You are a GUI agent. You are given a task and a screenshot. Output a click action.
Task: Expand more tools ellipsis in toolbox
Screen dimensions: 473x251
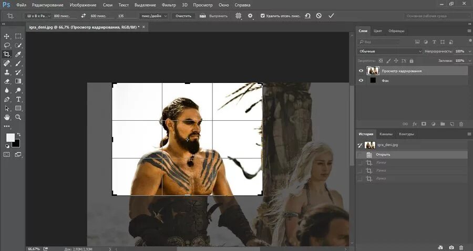pos(7,127)
